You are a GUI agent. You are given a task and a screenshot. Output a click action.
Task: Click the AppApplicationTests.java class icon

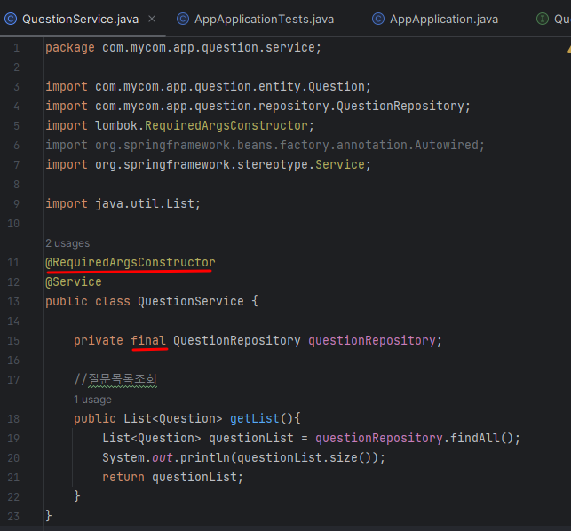[183, 19]
